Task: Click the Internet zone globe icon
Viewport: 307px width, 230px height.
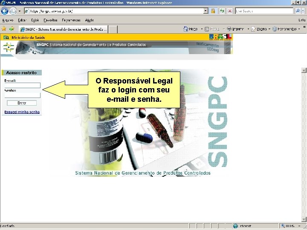Action: click(x=235, y=226)
